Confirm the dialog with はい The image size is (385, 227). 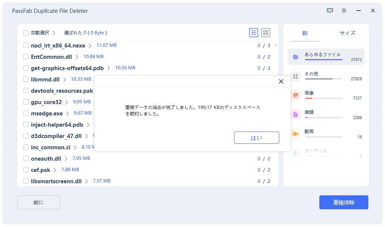(256, 138)
